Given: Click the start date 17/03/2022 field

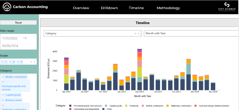Looking at the screenshot, I should click(10, 38).
